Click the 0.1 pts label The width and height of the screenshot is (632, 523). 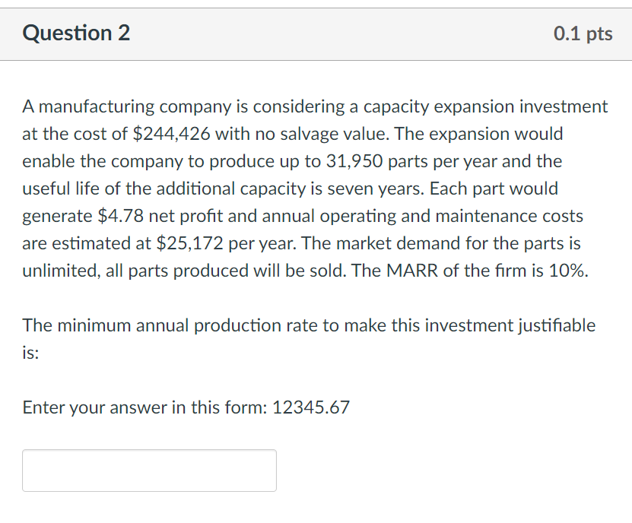click(x=583, y=33)
